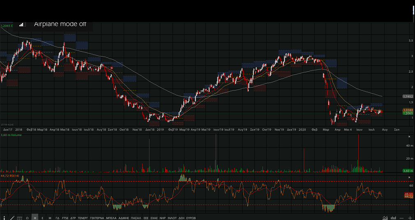Open the ΓΔ index shortcut

coord(58,218)
